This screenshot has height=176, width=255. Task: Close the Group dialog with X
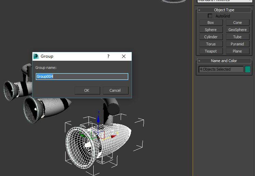click(x=124, y=56)
